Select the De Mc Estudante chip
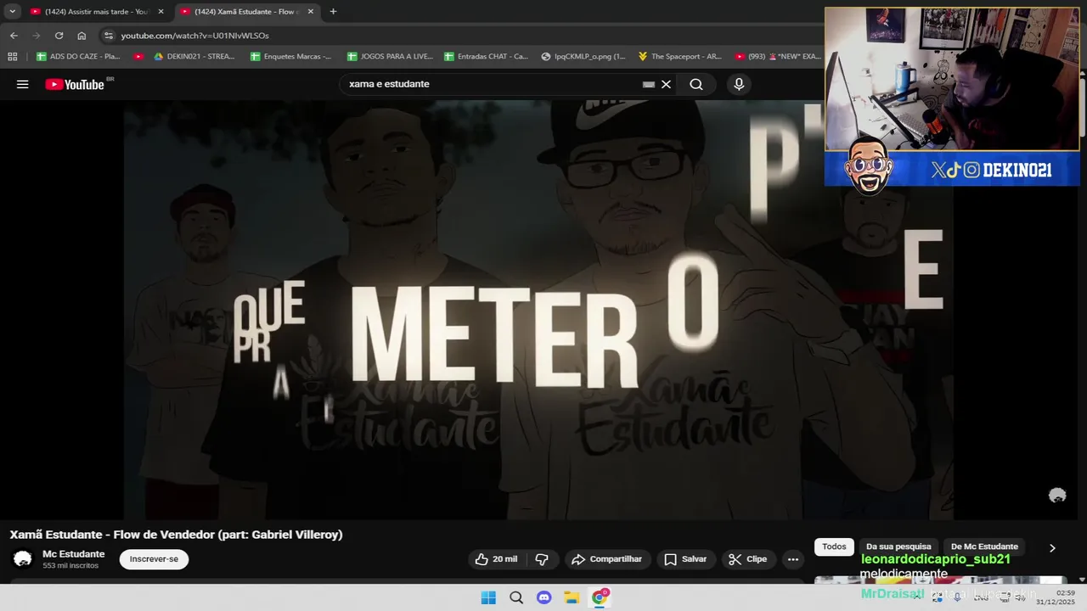Viewport: 1087px width, 611px height. [984, 547]
